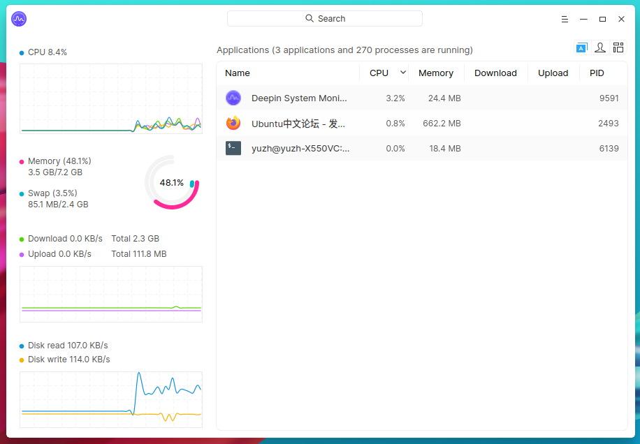Viewport: 640px width, 444px height.
Task: Click the disk read/write graph
Action: click(x=111, y=399)
